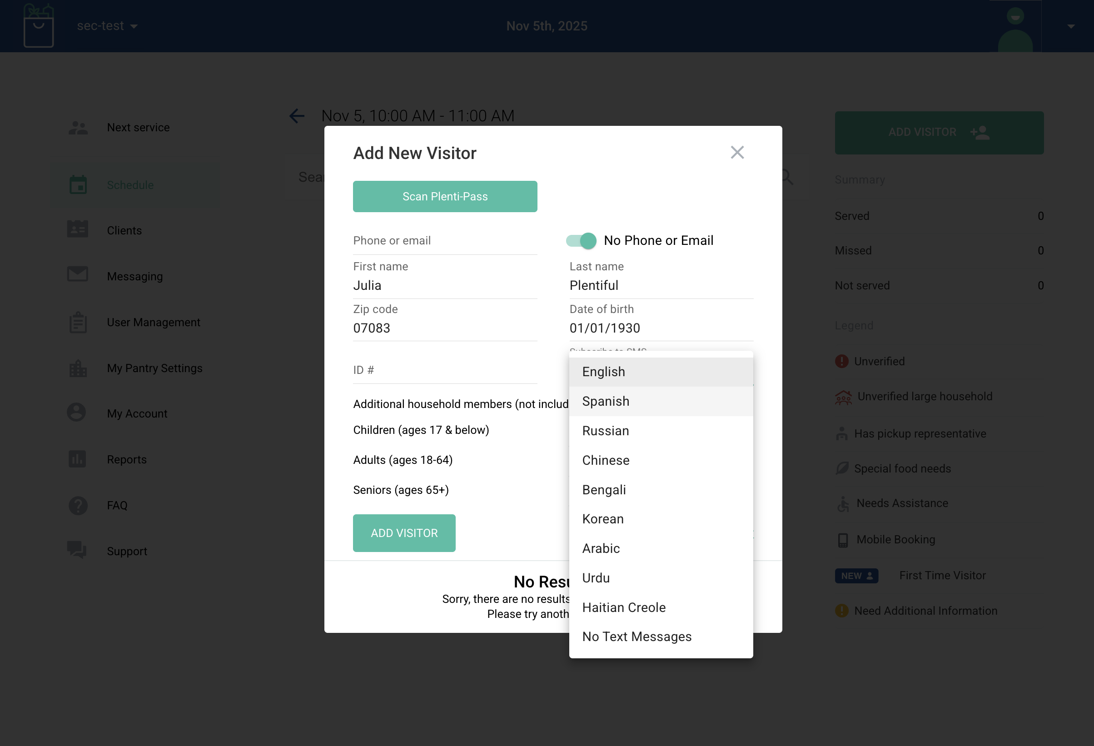The width and height of the screenshot is (1094, 746).
Task: Select Spanish from the language list
Action: pos(661,402)
